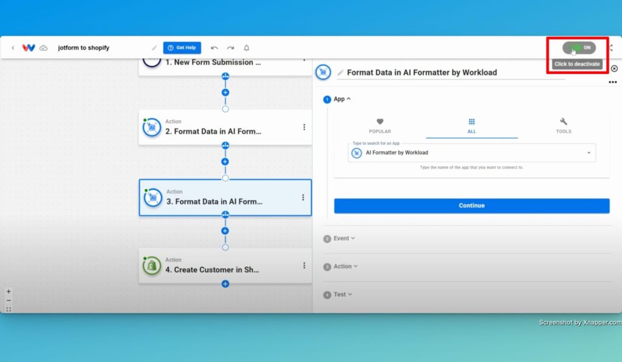This screenshot has height=362, width=622.
Task: Open the panel's three-dot more menu
Action: pos(612,82)
